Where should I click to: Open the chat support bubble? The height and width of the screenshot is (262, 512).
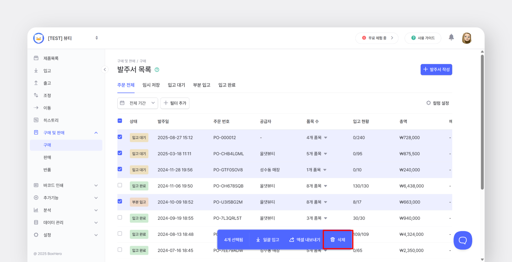tap(463, 240)
